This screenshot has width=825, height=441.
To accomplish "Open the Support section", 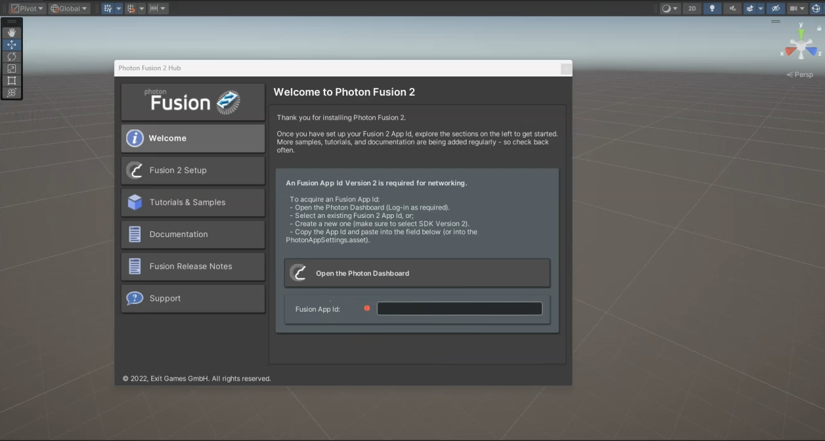I will (193, 298).
